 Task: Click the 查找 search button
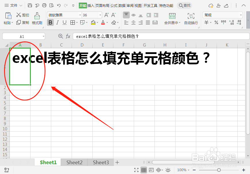185,5
